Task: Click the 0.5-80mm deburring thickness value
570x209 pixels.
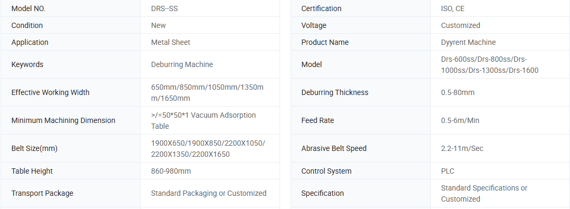Action: tap(458, 92)
